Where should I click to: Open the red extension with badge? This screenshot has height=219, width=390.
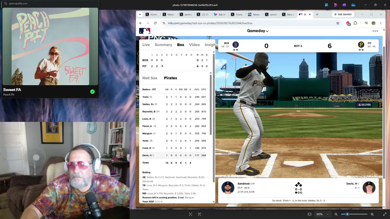coord(348,23)
